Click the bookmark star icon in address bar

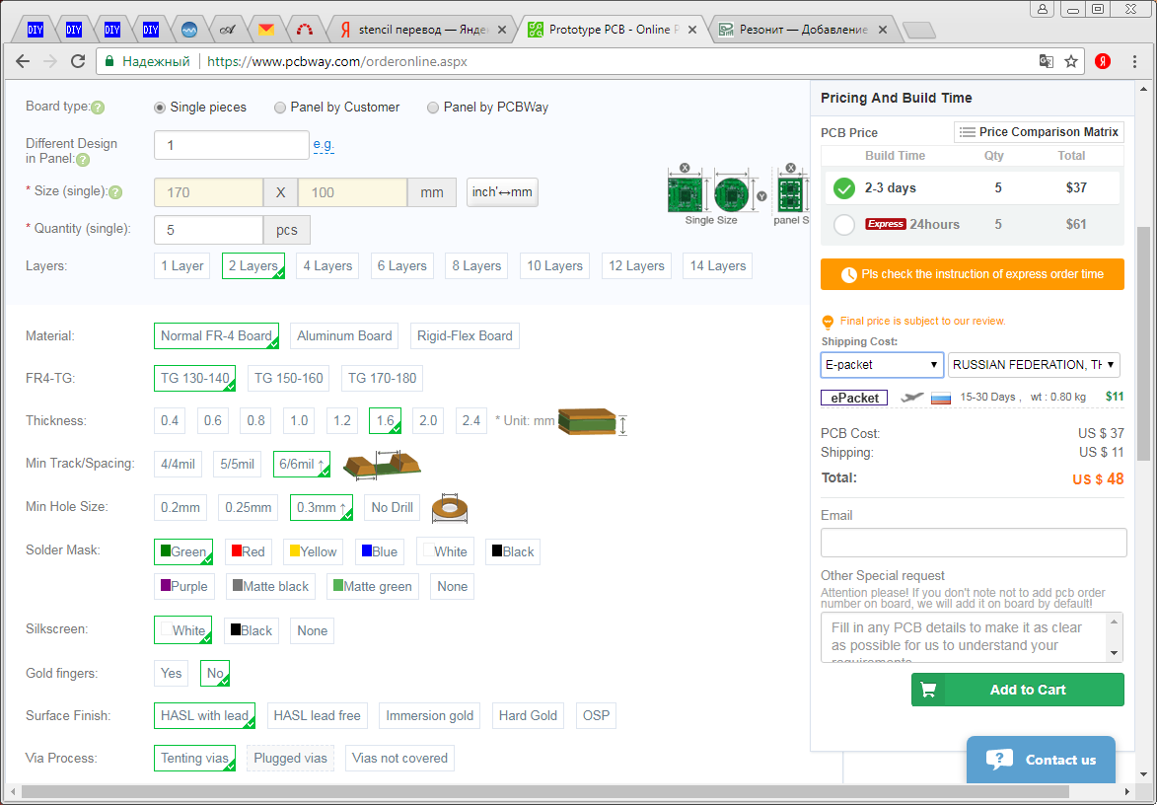coord(1071,61)
